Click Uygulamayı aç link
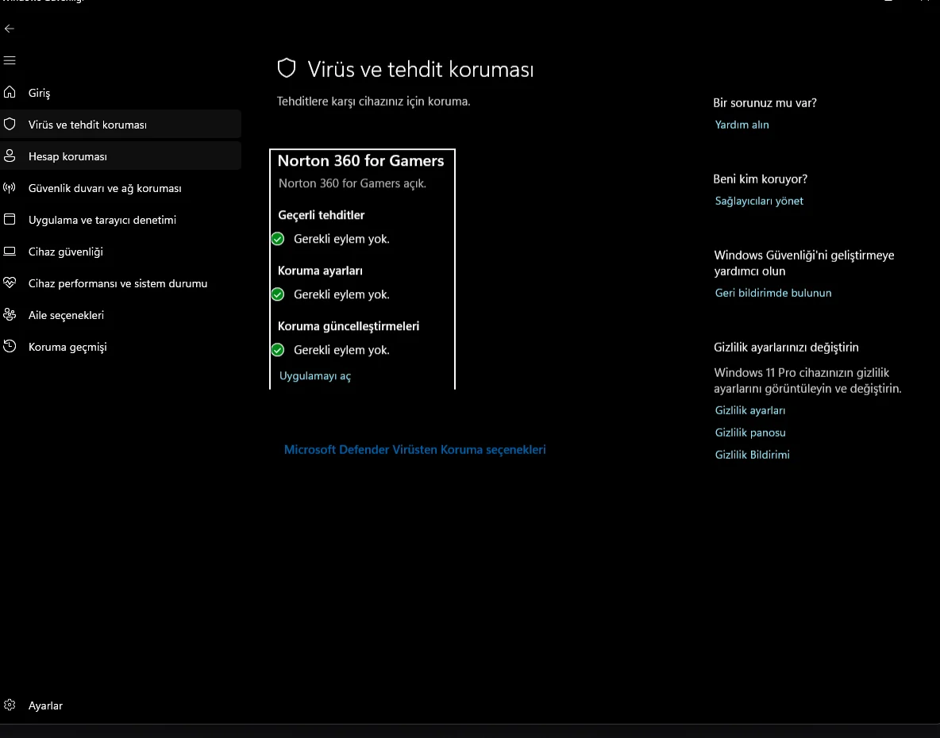This screenshot has height=738, width=940. tap(315, 376)
